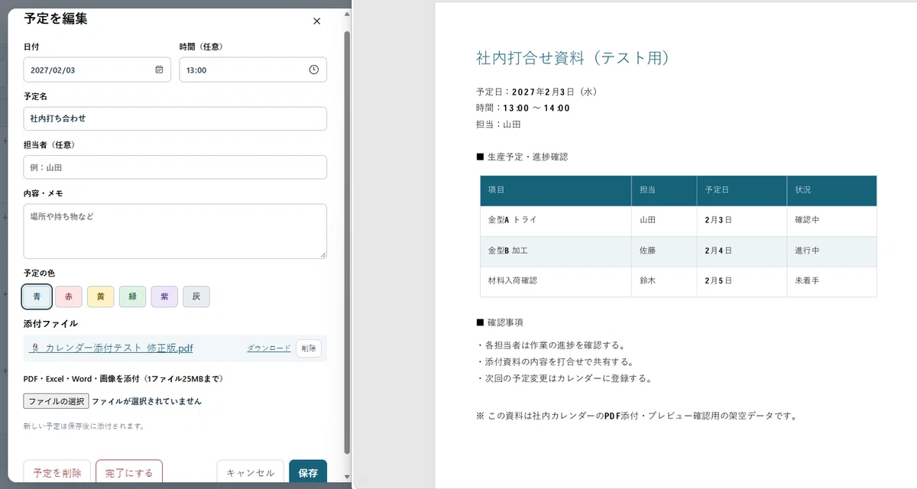Click the date field showing 2027/02/03
Image resolution: width=917 pixels, height=489 pixels.
(98, 70)
